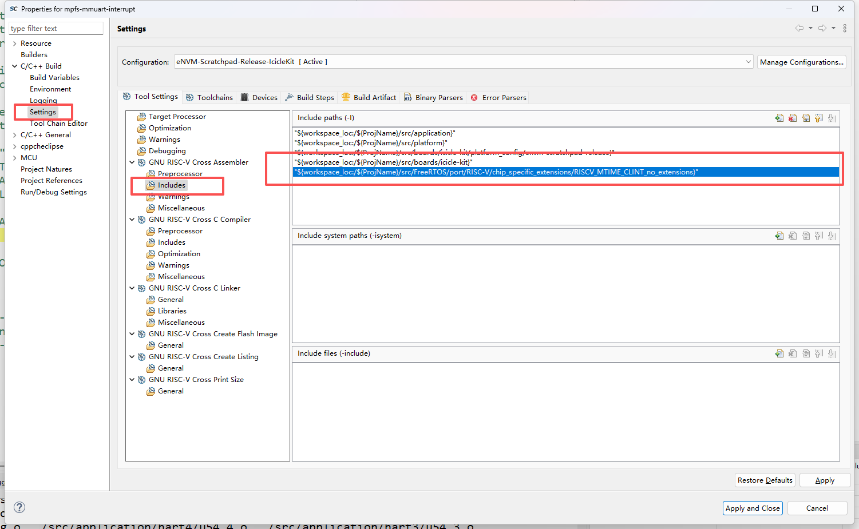Click Restore Defaults button
Viewport: 859px width, 529px height.
[x=765, y=480]
